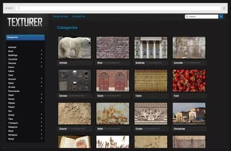Click the browser address bar
This screenshot has height=151, width=231.
pos(118,8)
